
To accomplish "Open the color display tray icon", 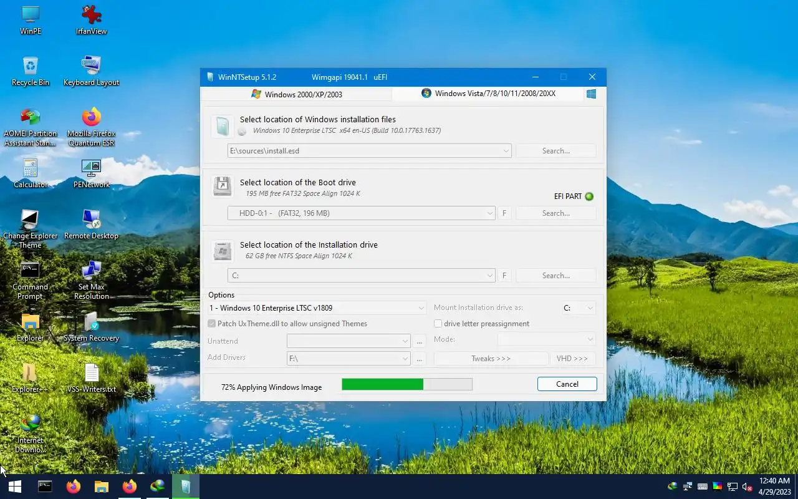I will pyautogui.click(x=717, y=487).
